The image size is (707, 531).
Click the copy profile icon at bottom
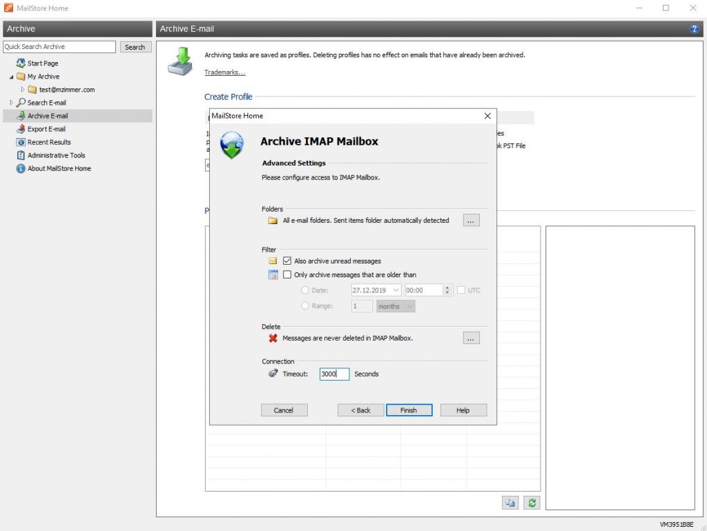click(x=510, y=503)
